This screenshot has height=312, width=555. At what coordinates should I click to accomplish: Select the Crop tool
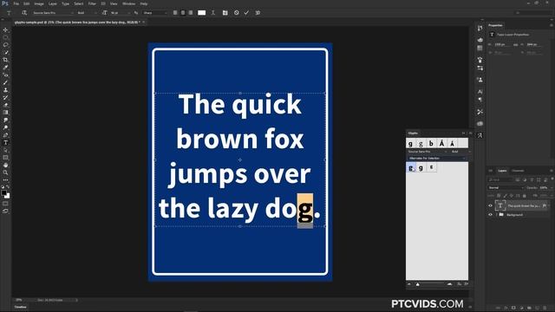coord(5,60)
